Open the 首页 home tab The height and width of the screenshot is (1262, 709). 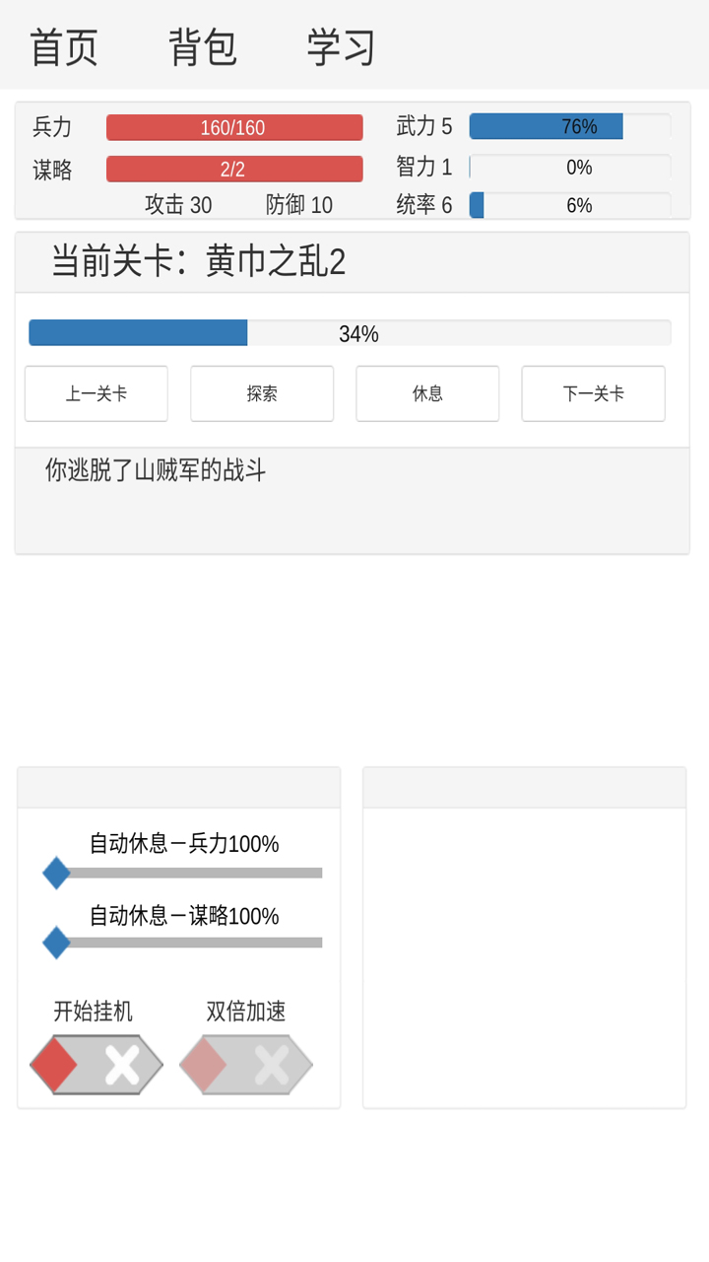tap(64, 46)
